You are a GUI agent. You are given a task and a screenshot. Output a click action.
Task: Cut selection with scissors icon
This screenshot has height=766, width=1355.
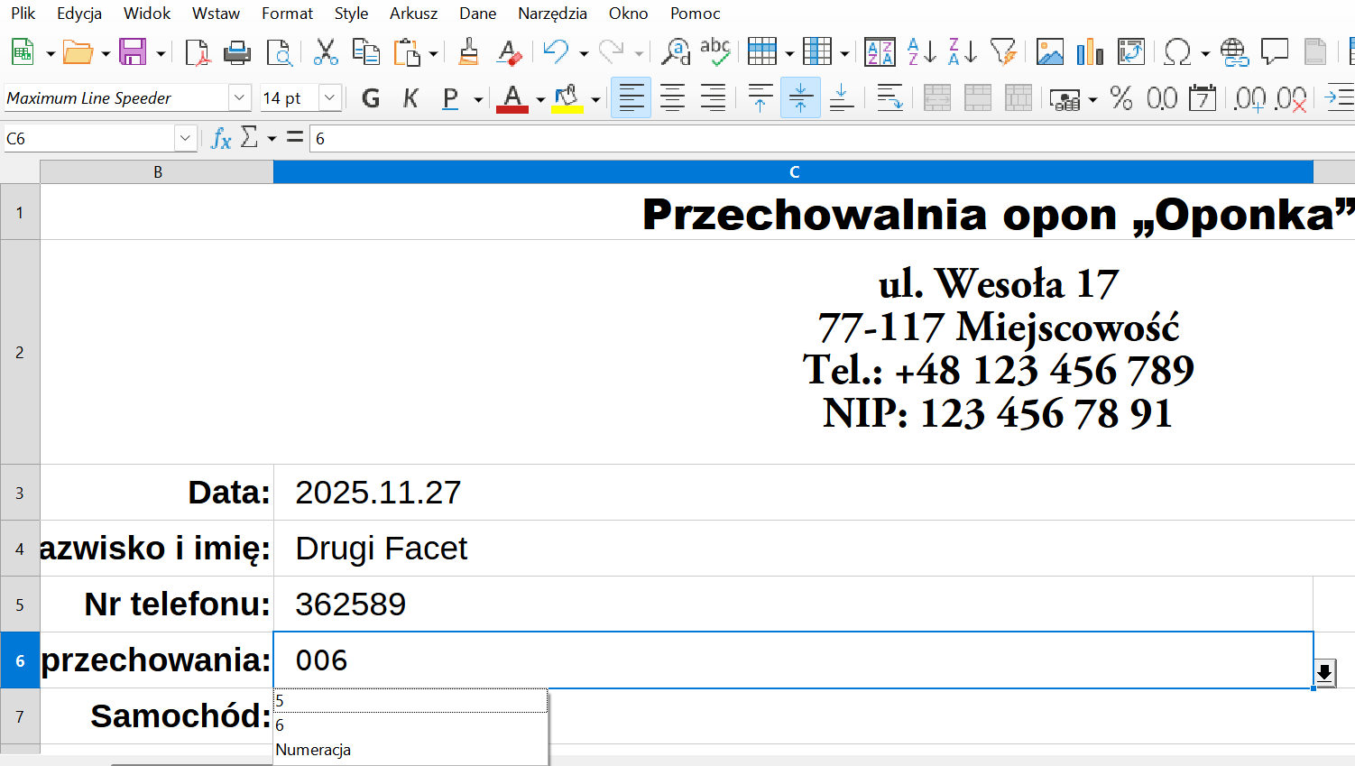(326, 52)
